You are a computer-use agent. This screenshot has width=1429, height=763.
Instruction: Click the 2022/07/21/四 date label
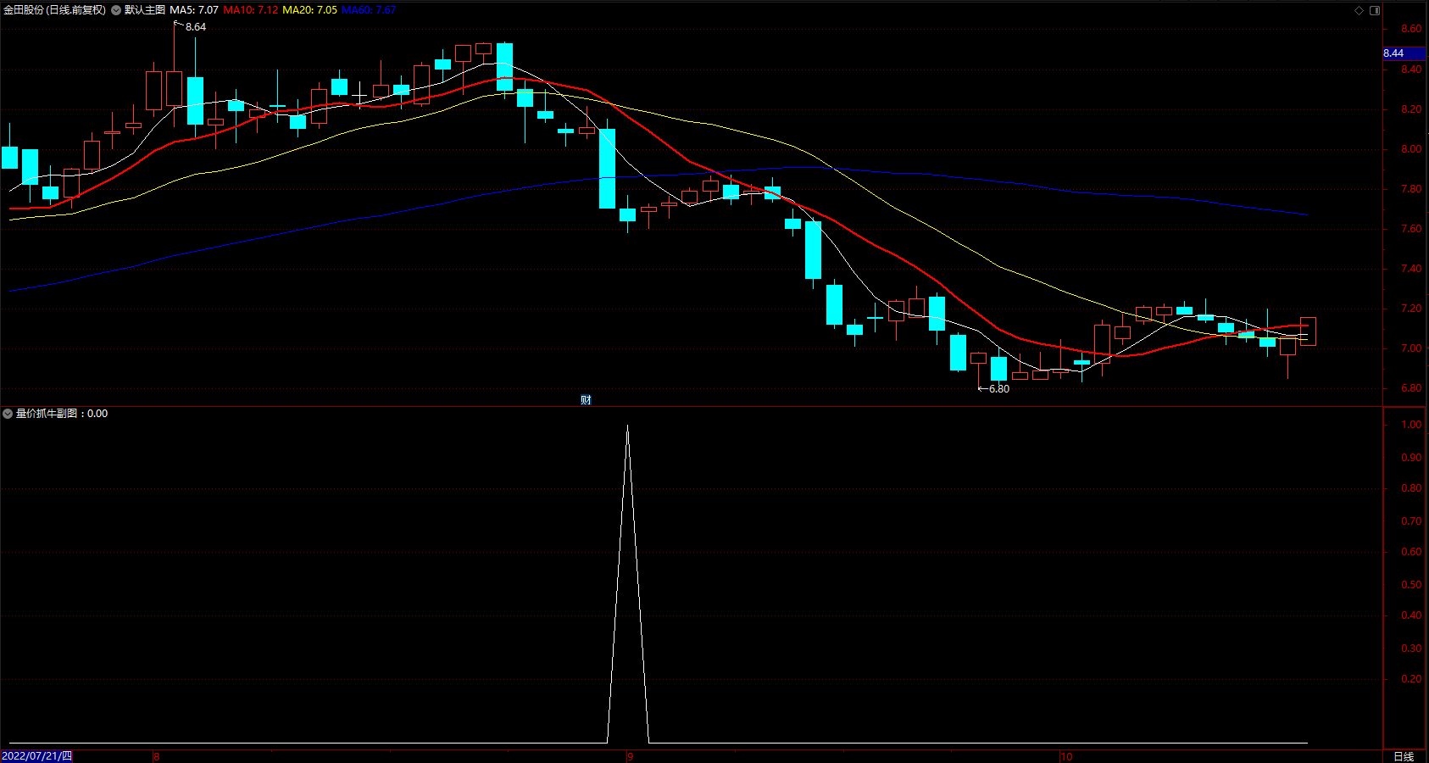pos(37,756)
